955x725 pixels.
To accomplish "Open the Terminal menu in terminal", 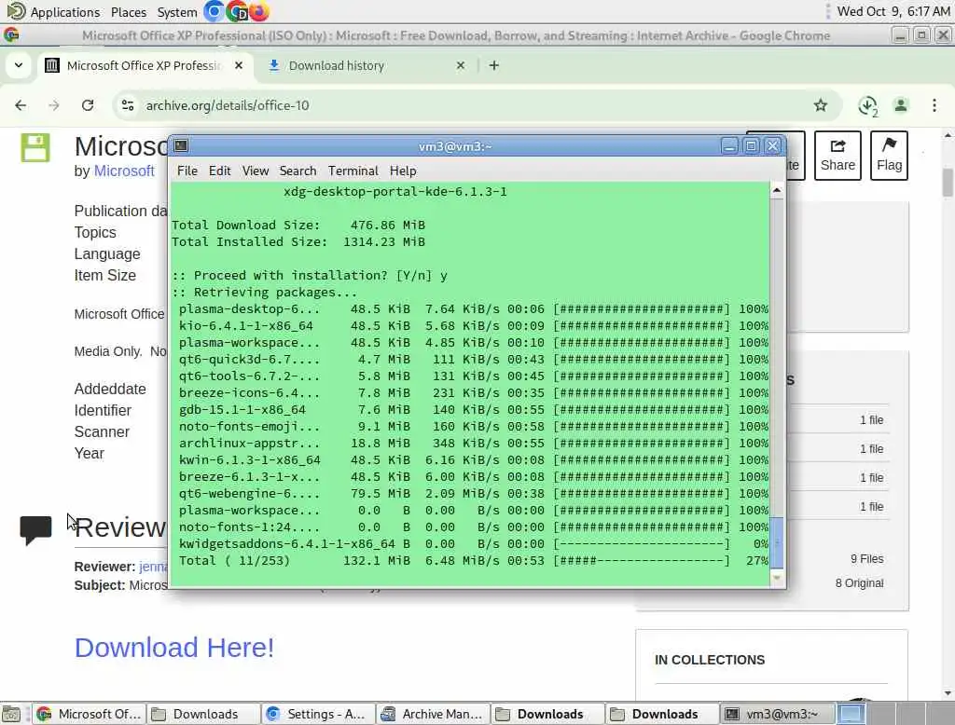I will (353, 171).
